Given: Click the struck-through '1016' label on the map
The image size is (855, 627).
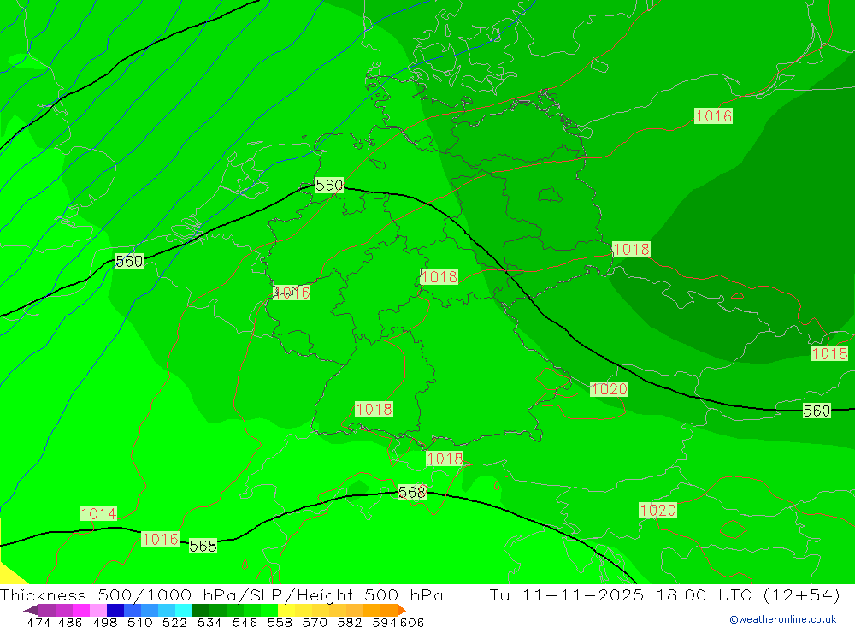Looking at the screenshot, I should 292,293.
